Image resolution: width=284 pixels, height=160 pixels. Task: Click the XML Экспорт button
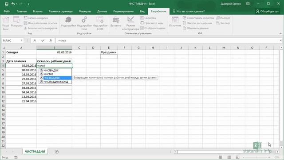(x=223, y=23)
